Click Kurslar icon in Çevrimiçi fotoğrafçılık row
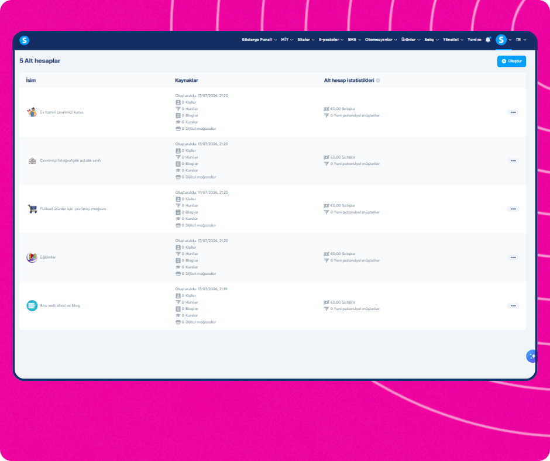This screenshot has width=550, height=461. point(178,170)
